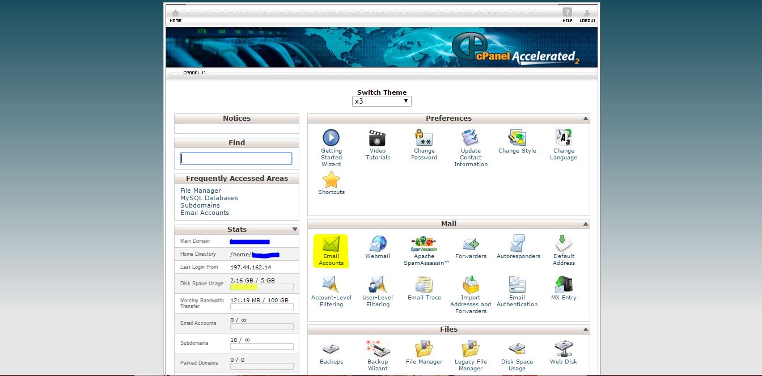Open Autoresponders
762x376 pixels.
click(x=518, y=247)
